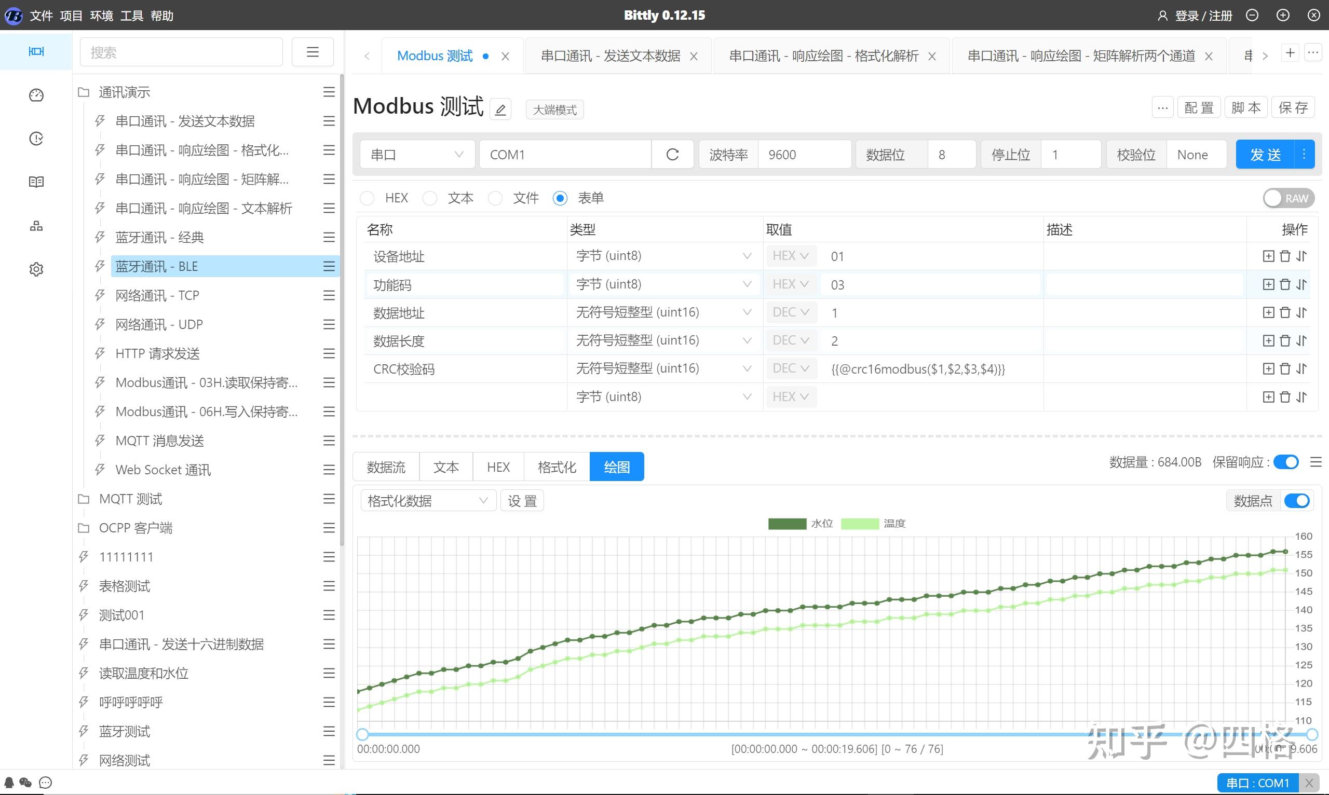Switch to the HEX tab in data view
Image resolution: width=1329 pixels, height=795 pixels.
pos(496,465)
